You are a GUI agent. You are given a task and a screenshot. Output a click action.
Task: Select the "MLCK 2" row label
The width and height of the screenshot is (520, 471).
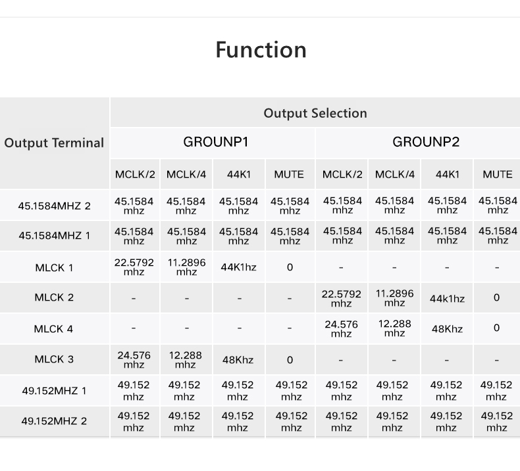[x=54, y=297]
